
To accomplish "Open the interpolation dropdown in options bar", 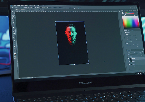I will click(x=71, y=8).
